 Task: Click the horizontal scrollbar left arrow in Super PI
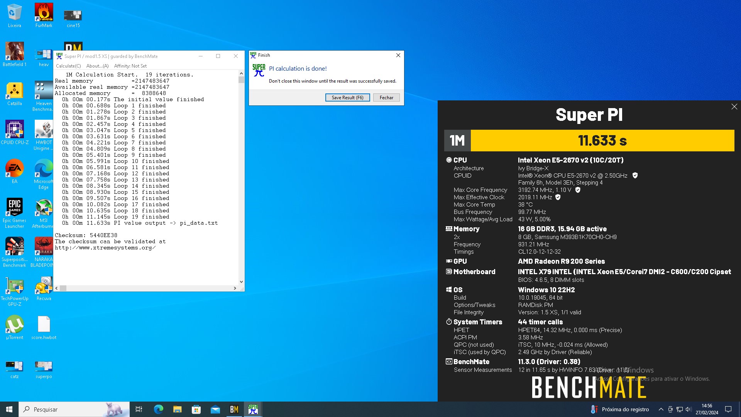coord(57,288)
